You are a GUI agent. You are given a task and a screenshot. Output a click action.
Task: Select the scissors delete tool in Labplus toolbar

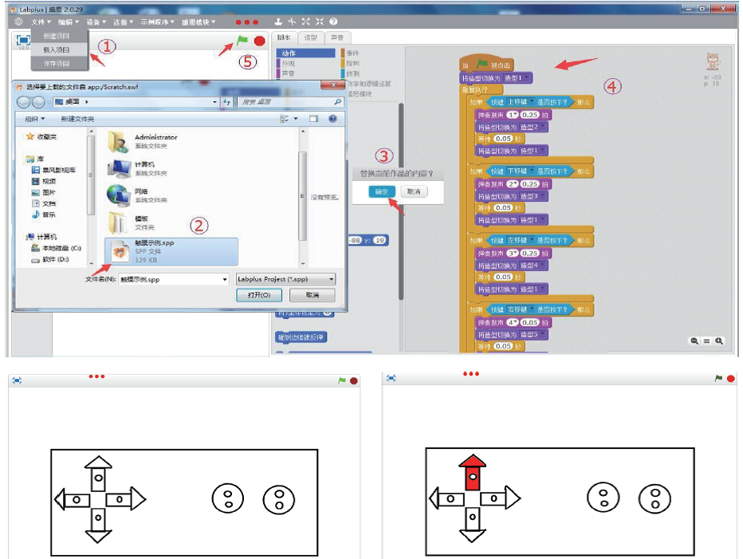click(x=292, y=22)
